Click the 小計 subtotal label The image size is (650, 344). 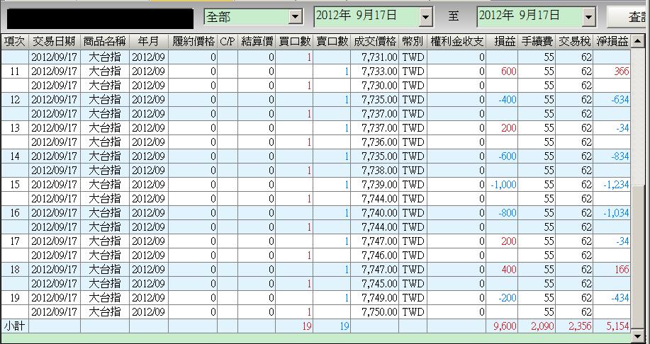point(14,326)
